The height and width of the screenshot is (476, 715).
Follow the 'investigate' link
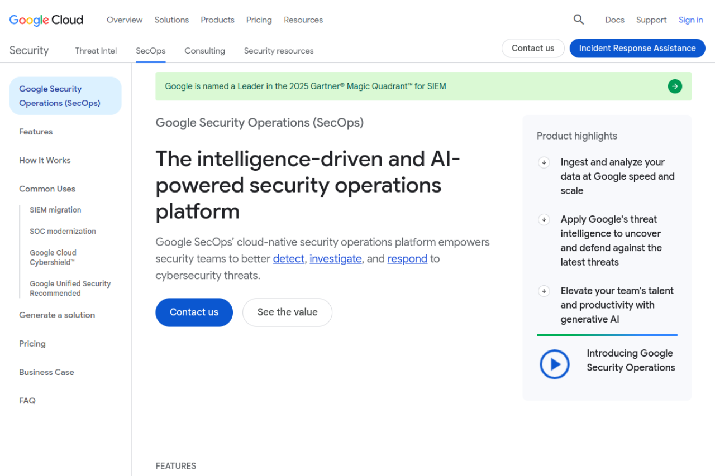point(336,259)
